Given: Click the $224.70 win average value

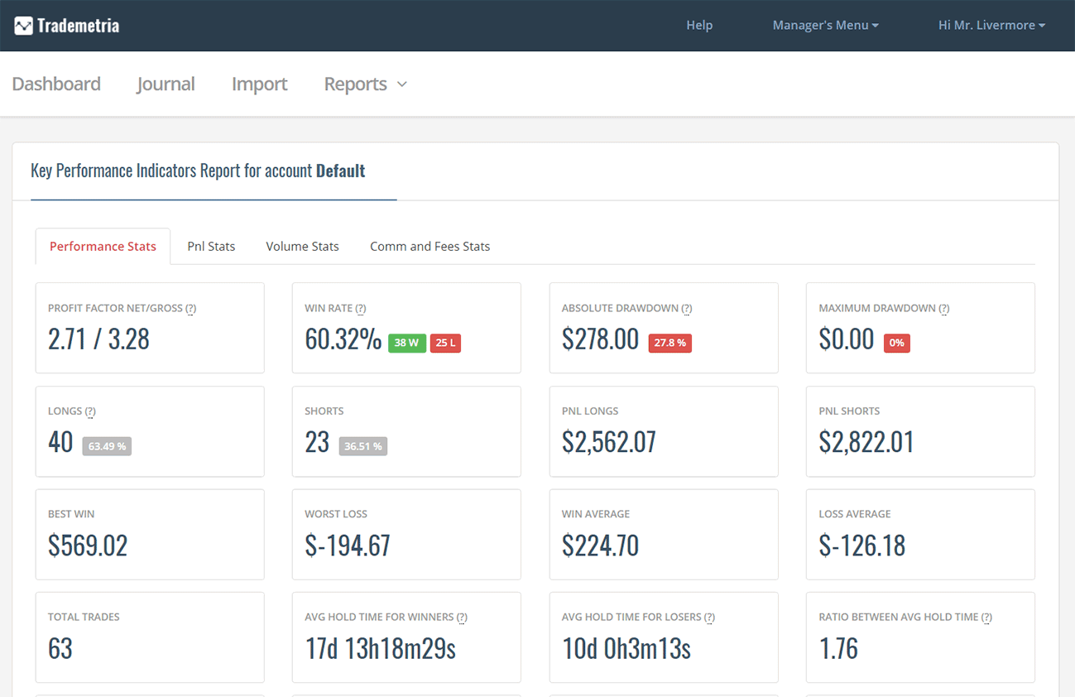Looking at the screenshot, I should (x=601, y=546).
